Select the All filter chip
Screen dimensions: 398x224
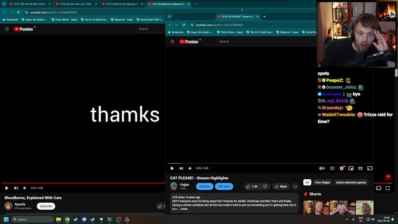(x=307, y=182)
